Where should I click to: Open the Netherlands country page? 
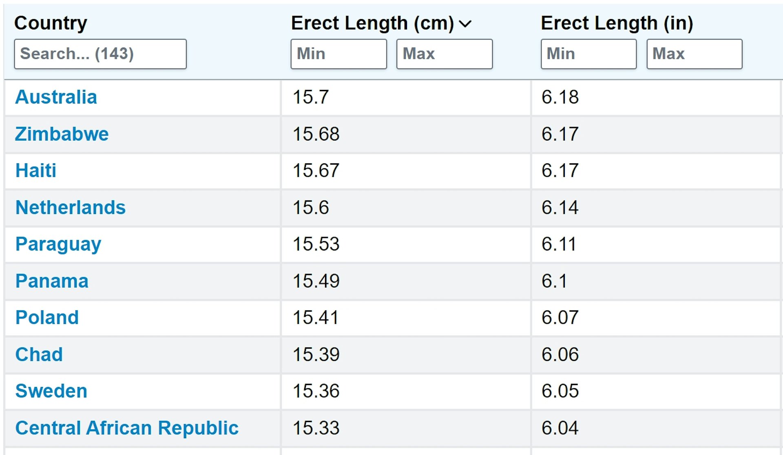(x=71, y=207)
